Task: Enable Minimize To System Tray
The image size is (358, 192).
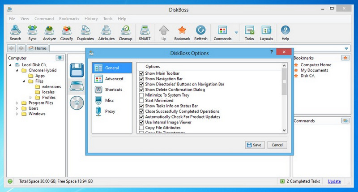Action: 141,95
